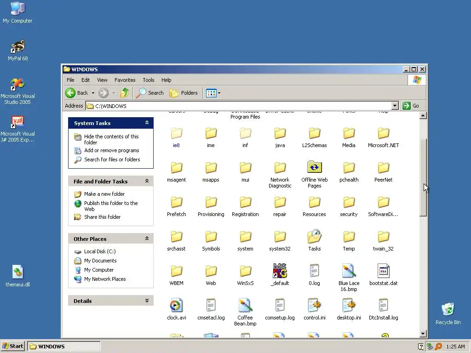Go to My Documents in Other Places
The height and width of the screenshot is (353, 471).
point(100,261)
